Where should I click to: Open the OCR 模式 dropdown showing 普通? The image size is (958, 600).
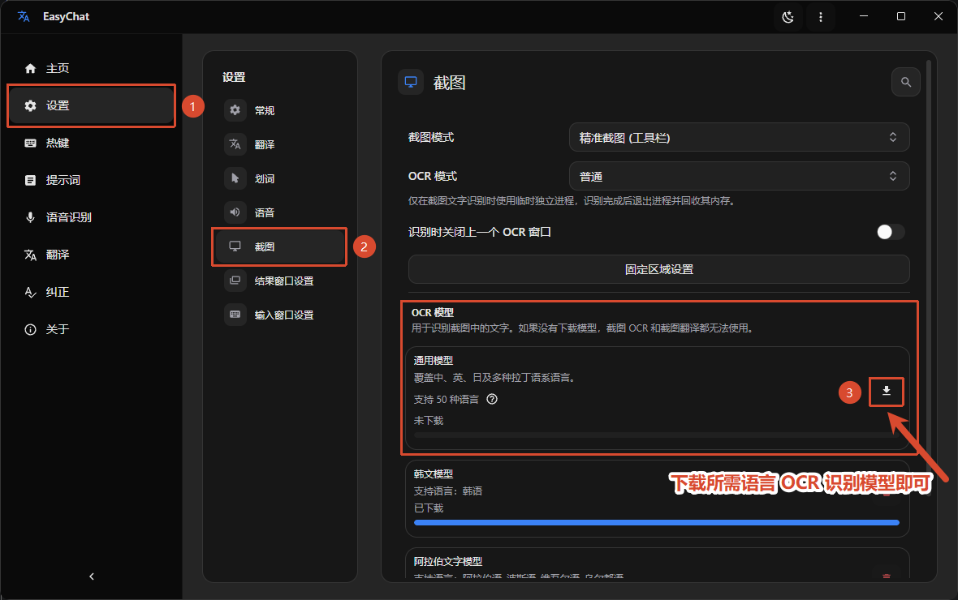click(739, 177)
